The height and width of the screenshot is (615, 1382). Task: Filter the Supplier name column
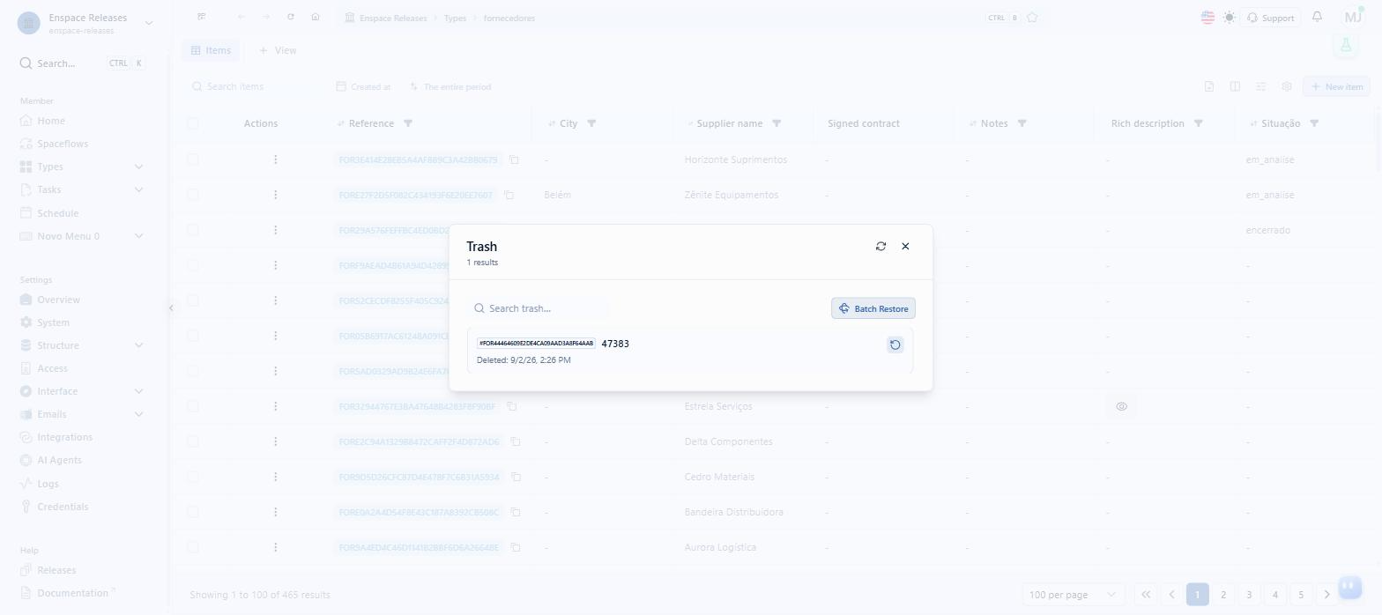[776, 123]
